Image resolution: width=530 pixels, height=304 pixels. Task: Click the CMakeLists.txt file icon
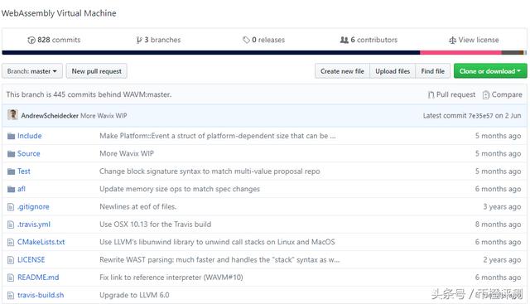[x=11, y=242]
